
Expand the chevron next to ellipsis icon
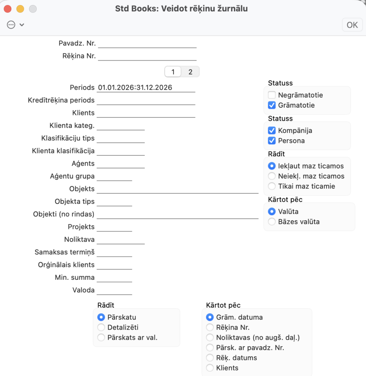click(22, 25)
